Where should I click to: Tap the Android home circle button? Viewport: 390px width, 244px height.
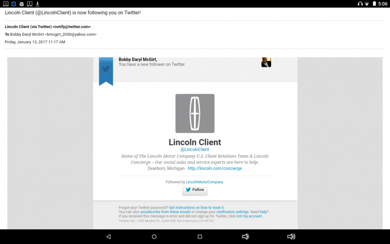click(154, 236)
